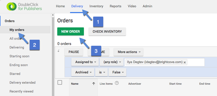Open the Inventory tab
The height and width of the screenshot is (96, 217).
pos(96,6)
